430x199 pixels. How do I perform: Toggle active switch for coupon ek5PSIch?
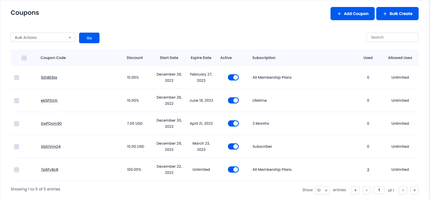click(233, 100)
